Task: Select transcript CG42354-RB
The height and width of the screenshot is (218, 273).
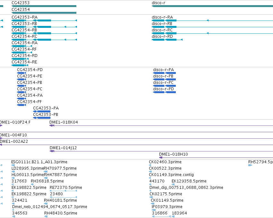Action: [x=24, y=30]
